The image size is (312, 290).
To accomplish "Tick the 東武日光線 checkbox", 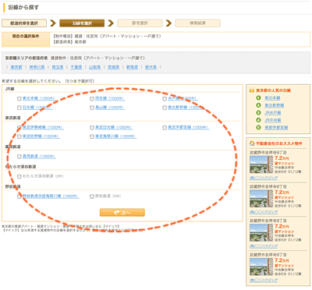I will point(92,128).
